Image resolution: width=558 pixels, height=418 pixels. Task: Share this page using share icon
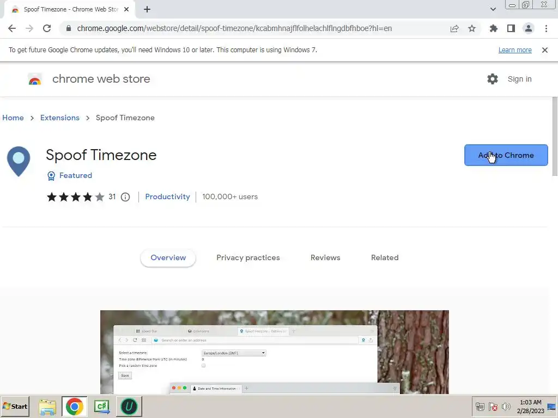click(x=454, y=28)
